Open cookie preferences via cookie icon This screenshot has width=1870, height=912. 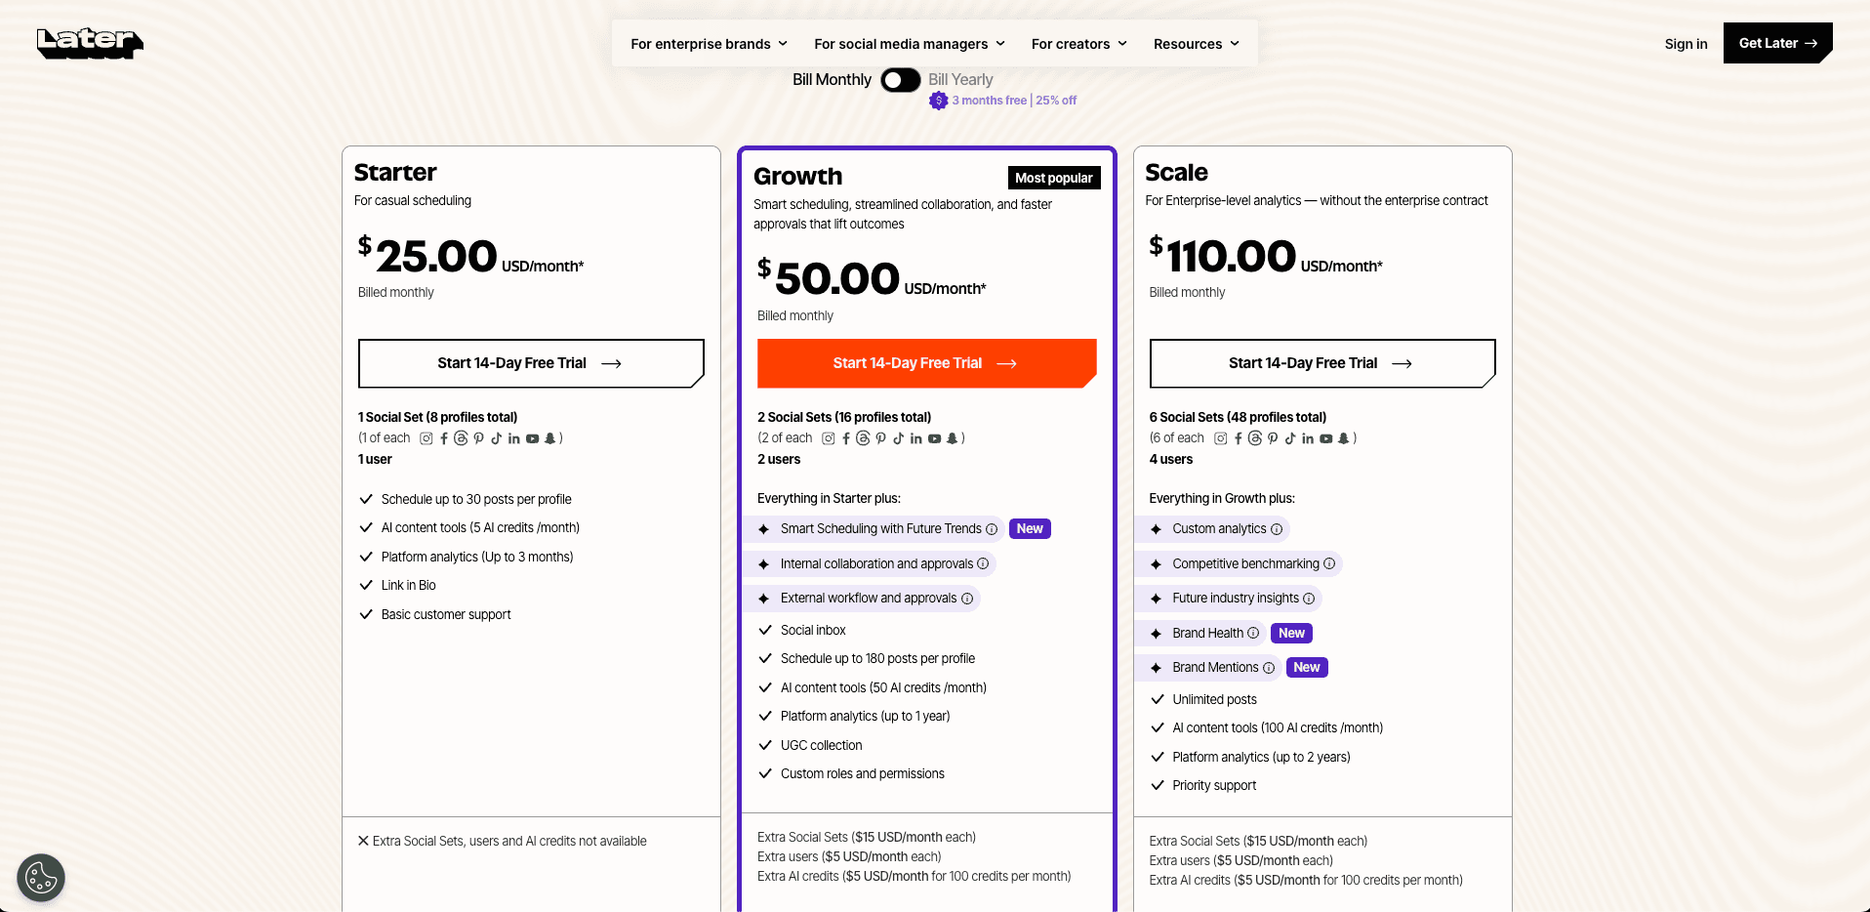click(x=40, y=877)
